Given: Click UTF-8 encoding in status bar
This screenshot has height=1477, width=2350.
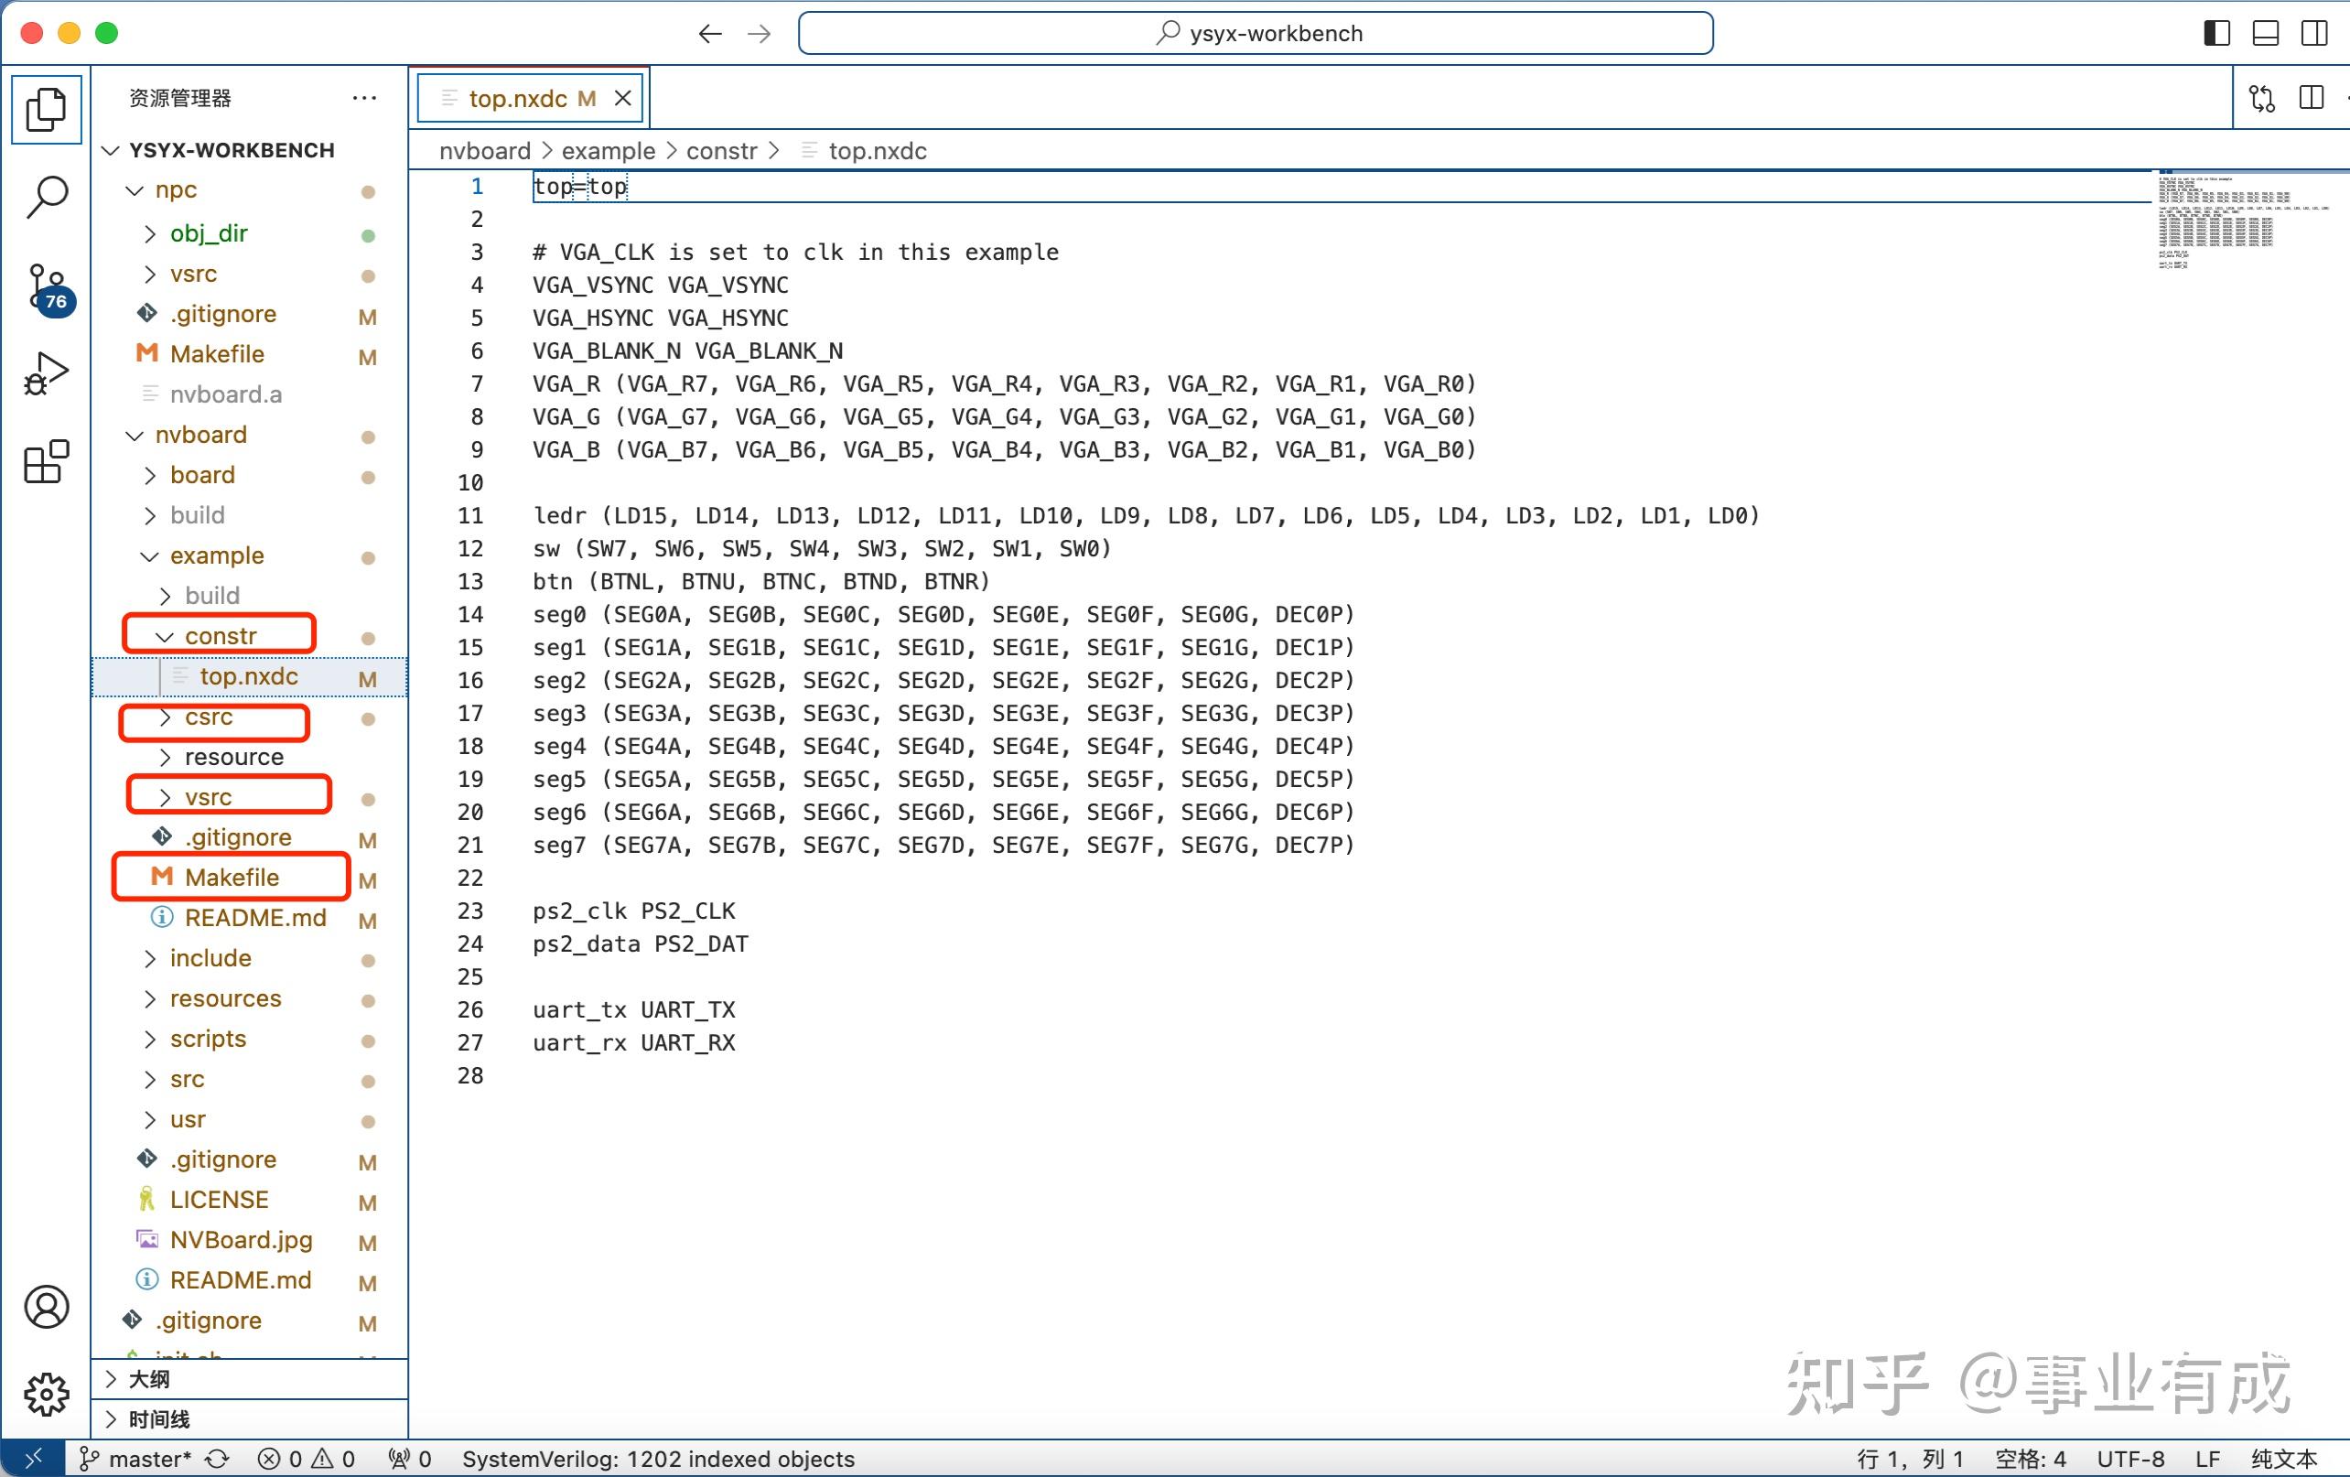Looking at the screenshot, I should 2130,1459.
